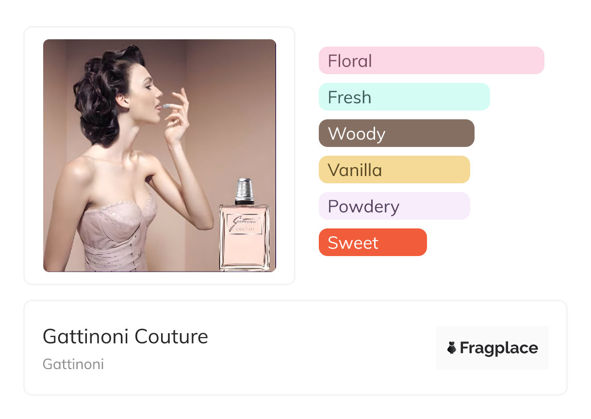Select the orange Sweet accord bar

click(x=373, y=242)
